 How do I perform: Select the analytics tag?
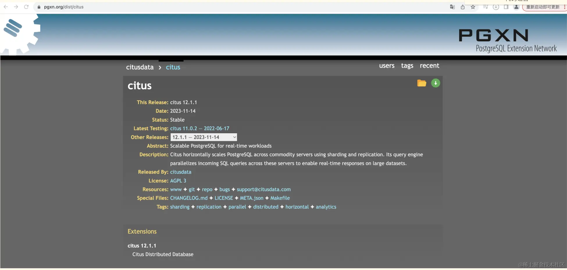point(326,207)
